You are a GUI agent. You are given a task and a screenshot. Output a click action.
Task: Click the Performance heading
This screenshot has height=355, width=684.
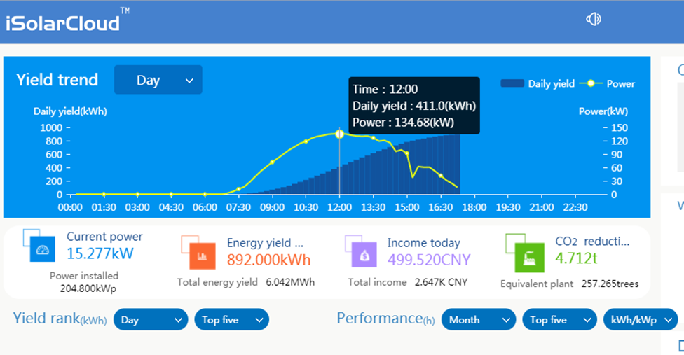point(385,319)
